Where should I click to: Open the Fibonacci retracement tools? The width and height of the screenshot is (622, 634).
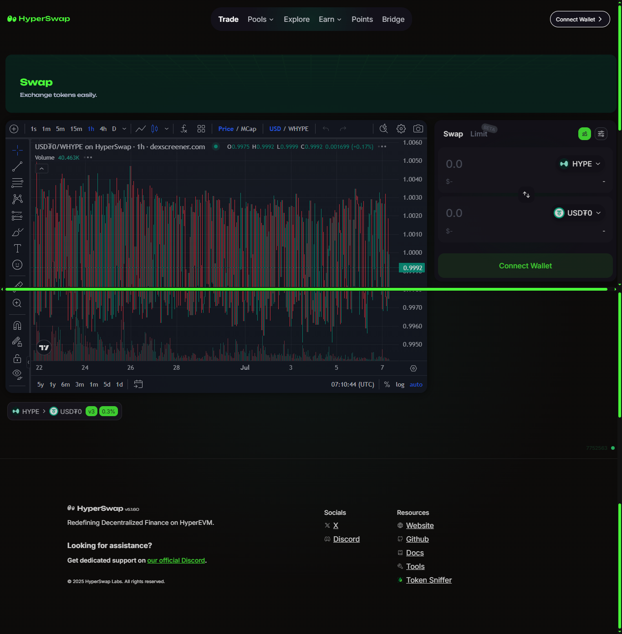17,183
